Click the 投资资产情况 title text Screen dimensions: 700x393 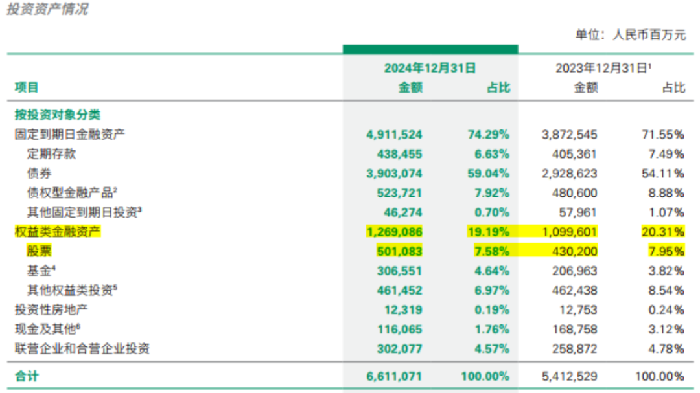click(x=47, y=10)
